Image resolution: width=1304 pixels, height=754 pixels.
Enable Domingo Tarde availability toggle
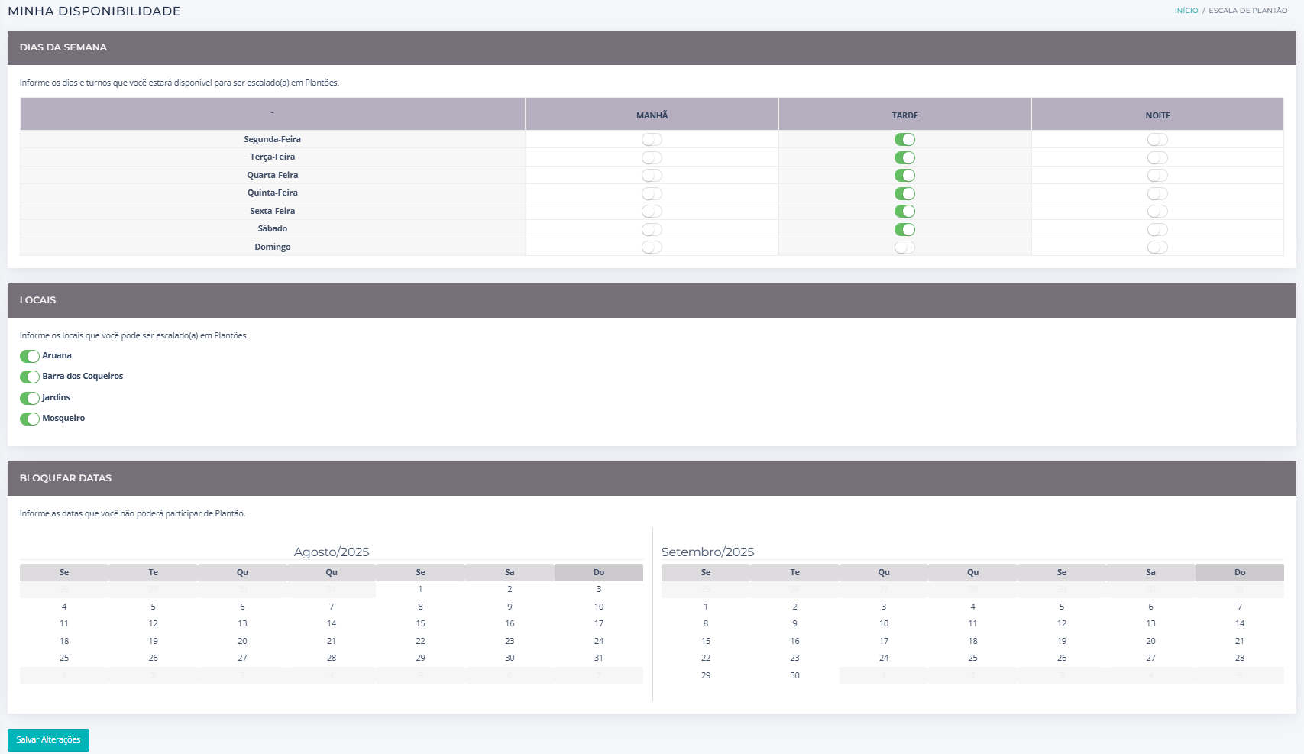tap(904, 248)
